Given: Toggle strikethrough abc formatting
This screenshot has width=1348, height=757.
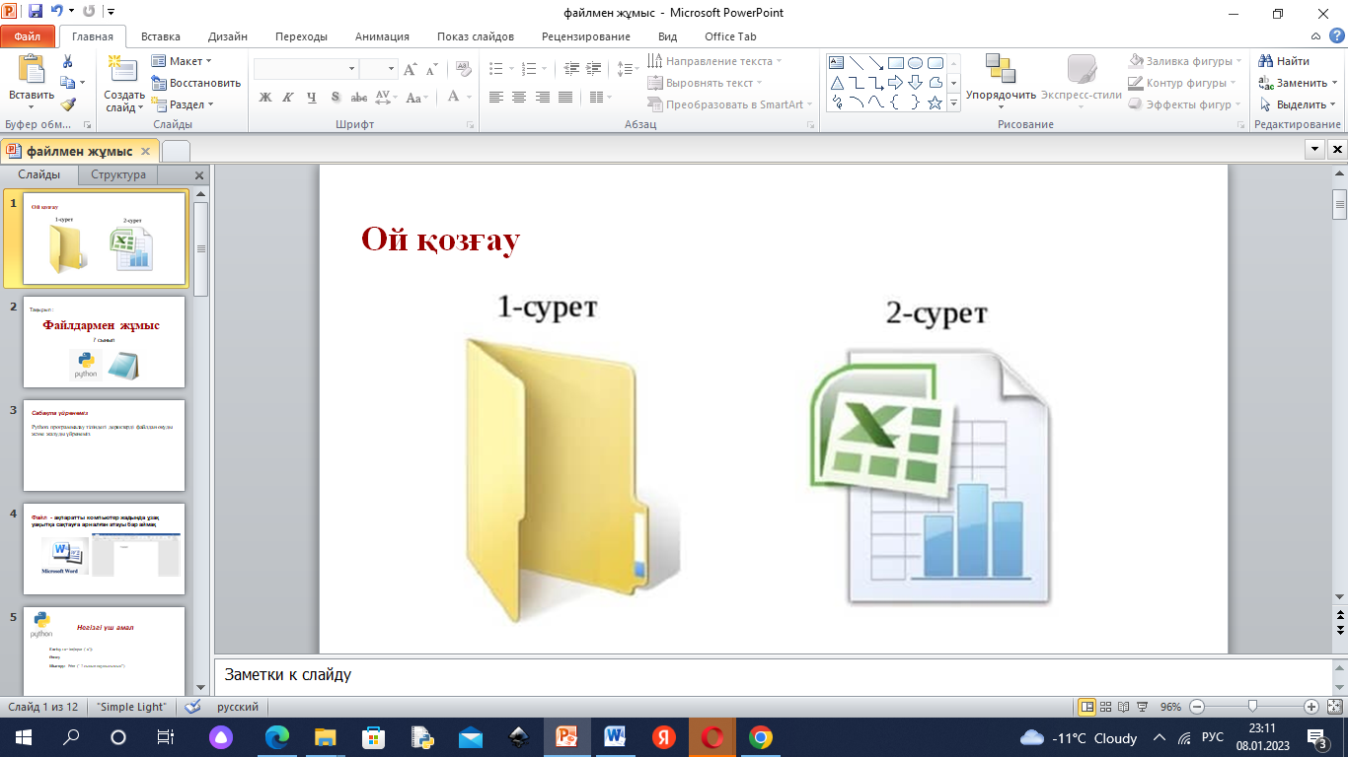Looking at the screenshot, I should (x=359, y=97).
